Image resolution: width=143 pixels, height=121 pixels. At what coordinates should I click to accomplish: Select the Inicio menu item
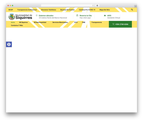13,22
